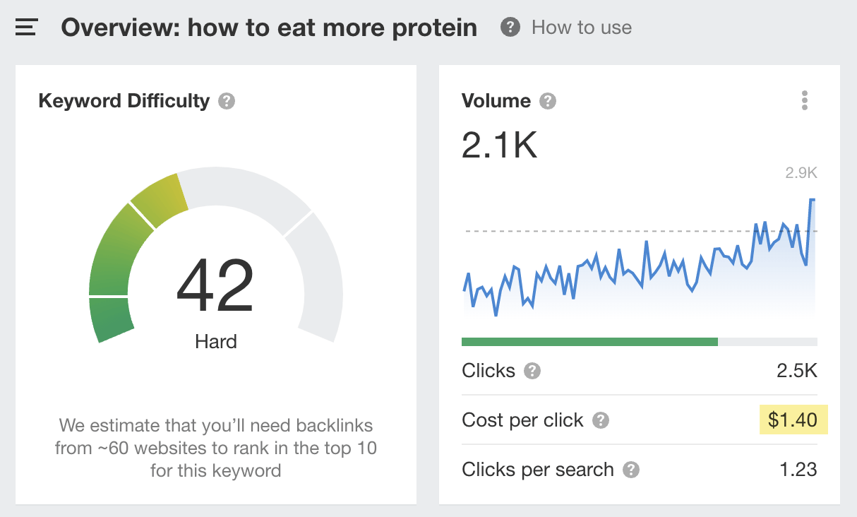This screenshot has height=517, width=857.
Task: Click the question mark beside the page title
Action: click(x=510, y=27)
